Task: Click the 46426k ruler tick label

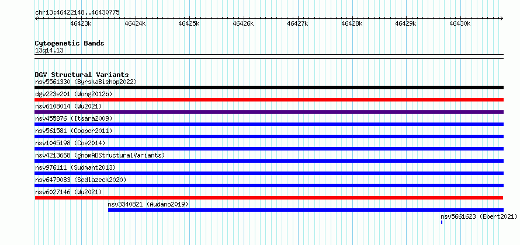Action: click(x=244, y=23)
